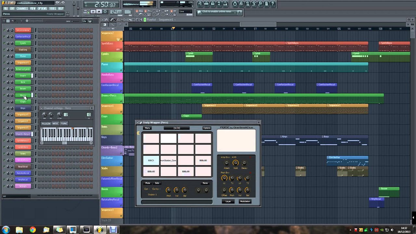The width and height of the screenshot is (416, 234).
Task: Open Windows Explorer from the taskbar
Action: tap(19, 230)
